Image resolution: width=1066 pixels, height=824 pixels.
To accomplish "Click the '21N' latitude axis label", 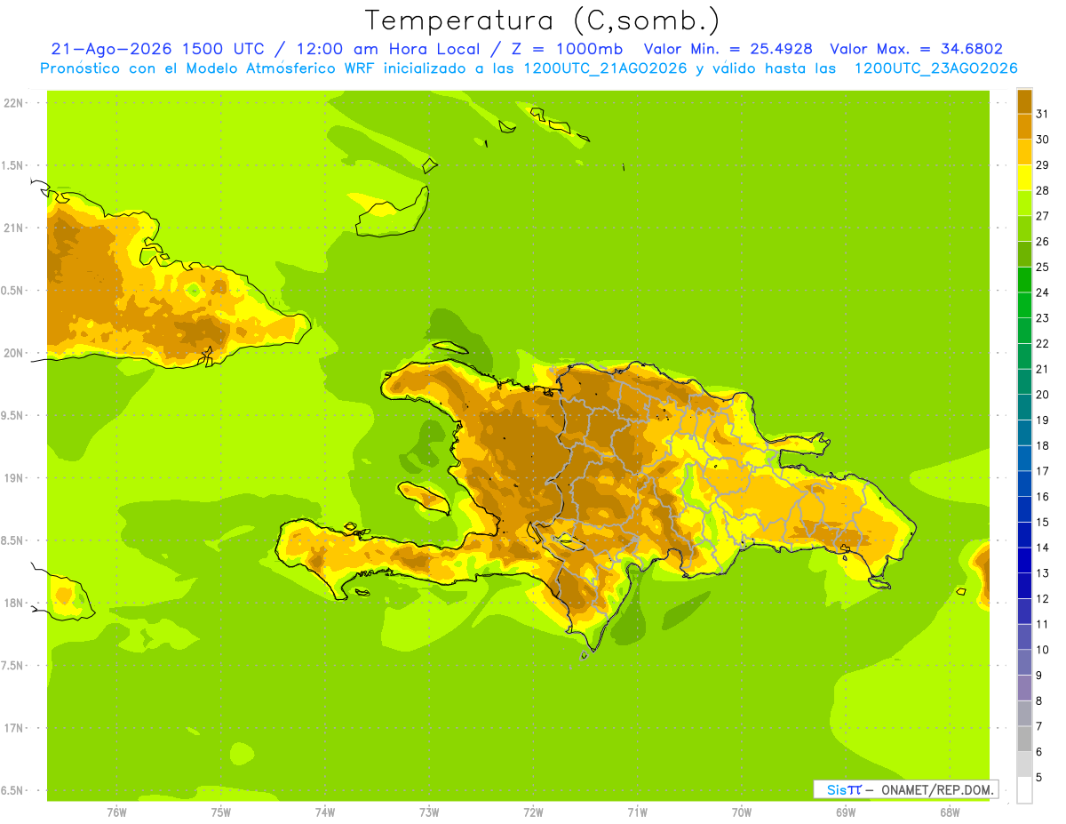I will (12, 228).
